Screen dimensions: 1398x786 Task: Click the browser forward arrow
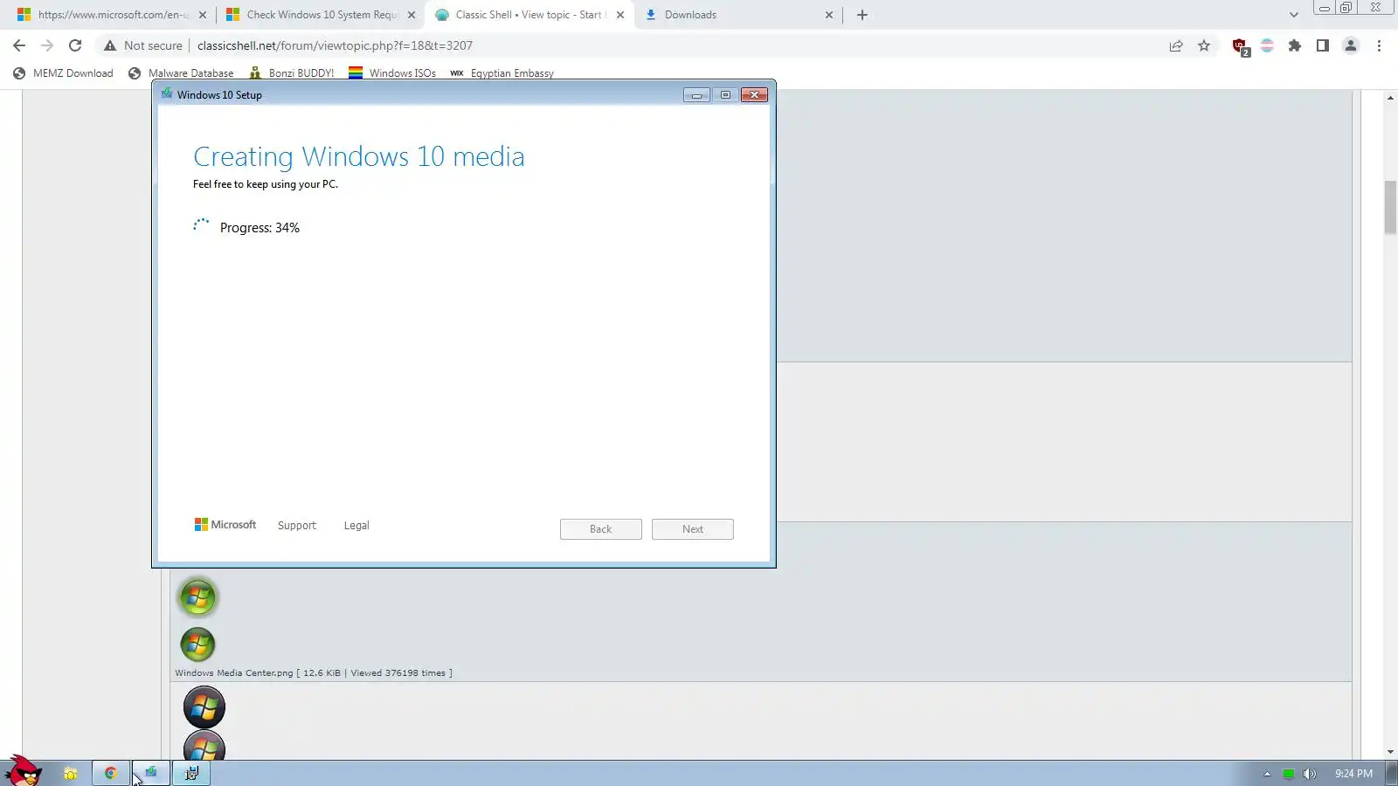click(x=47, y=45)
